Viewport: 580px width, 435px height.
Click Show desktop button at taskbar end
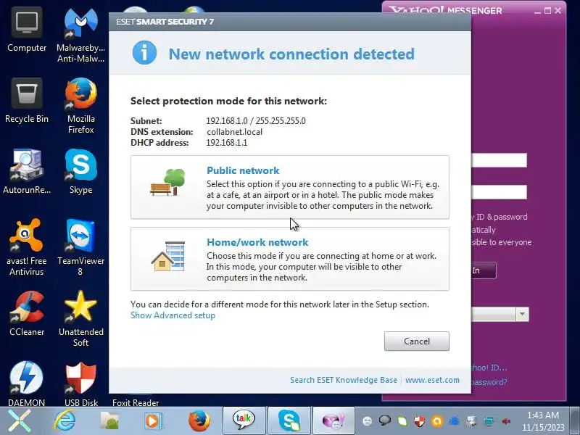574,421
